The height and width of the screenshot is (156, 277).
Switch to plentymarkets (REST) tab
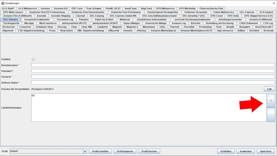[75, 23]
